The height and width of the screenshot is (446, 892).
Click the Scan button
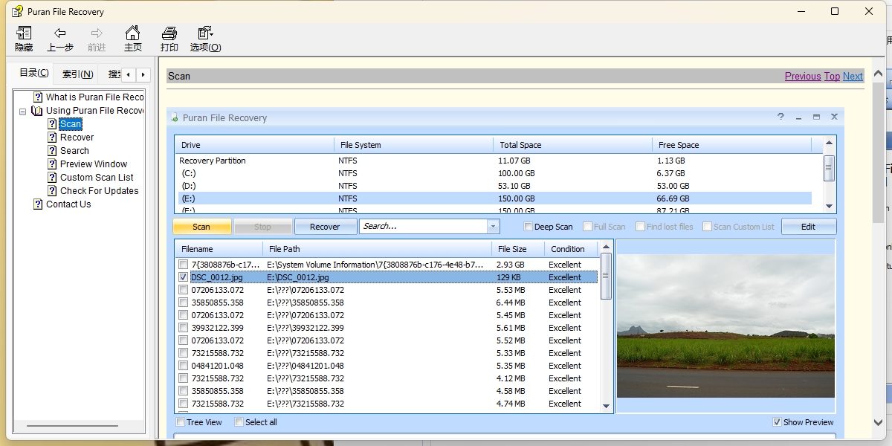pyautogui.click(x=201, y=227)
